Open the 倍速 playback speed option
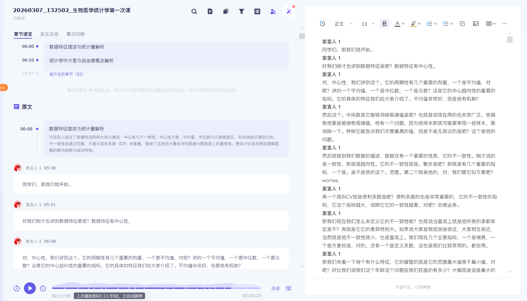Image resolution: width=527 pixels, height=301 pixels. click(275, 288)
